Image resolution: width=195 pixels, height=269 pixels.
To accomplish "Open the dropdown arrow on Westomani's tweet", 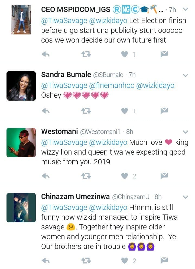I will (x=186, y=132).
